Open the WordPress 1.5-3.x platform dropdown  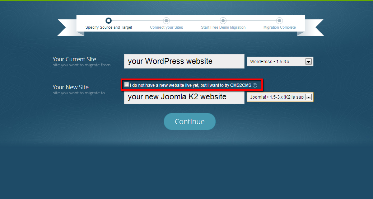(280, 62)
